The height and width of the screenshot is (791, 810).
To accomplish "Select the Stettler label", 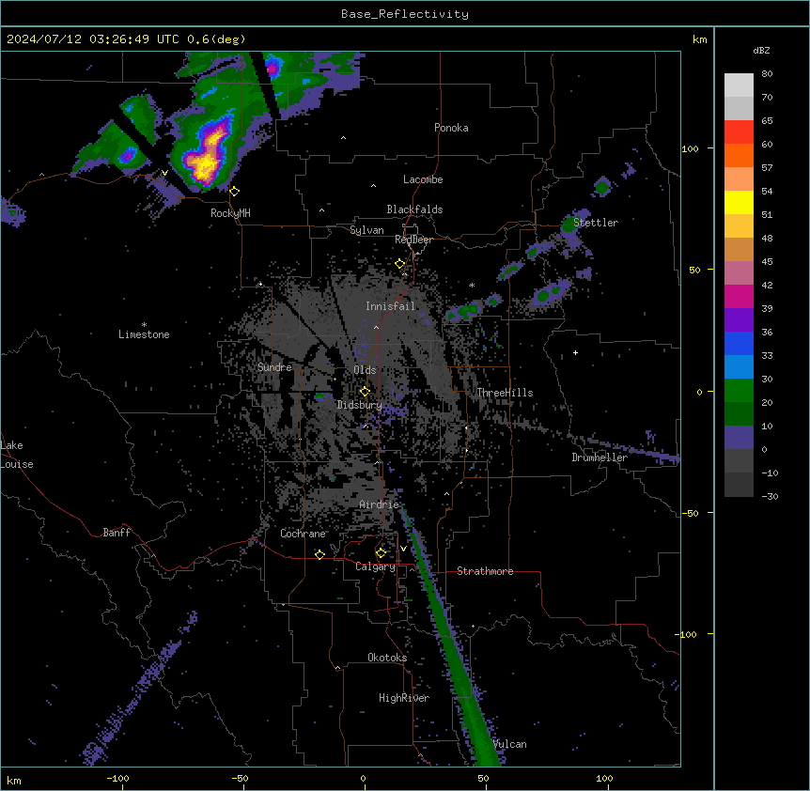I will click(x=596, y=223).
